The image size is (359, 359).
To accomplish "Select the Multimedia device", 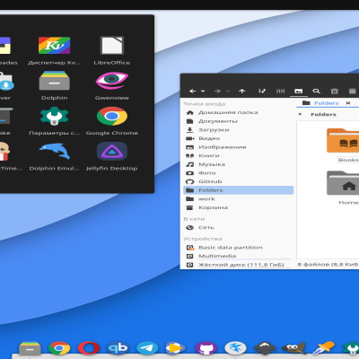I will (x=238, y=256).
